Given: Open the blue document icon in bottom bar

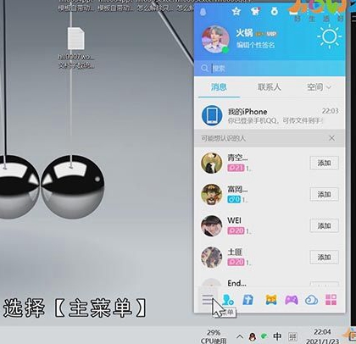Looking at the screenshot, I should (x=248, y=300).
